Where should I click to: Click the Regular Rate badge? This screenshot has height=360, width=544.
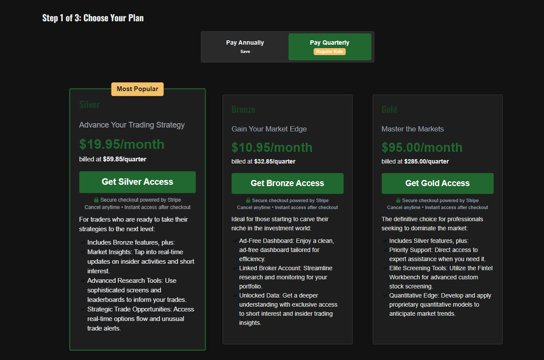point(330,52)
